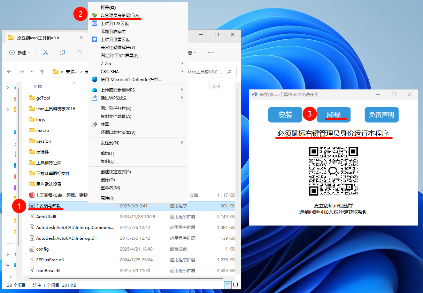
Task: Click the Cut scissors icon in toolbar
Action: coord(45,53)
